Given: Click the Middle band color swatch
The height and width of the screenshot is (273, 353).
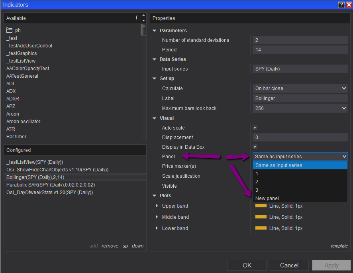Looking at the screenshot, I should click(x=261, y=217).
